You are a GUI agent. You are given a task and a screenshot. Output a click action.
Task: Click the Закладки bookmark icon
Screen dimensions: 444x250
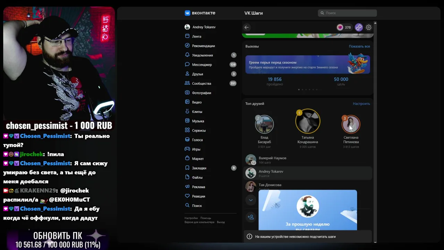pos(187,168)
